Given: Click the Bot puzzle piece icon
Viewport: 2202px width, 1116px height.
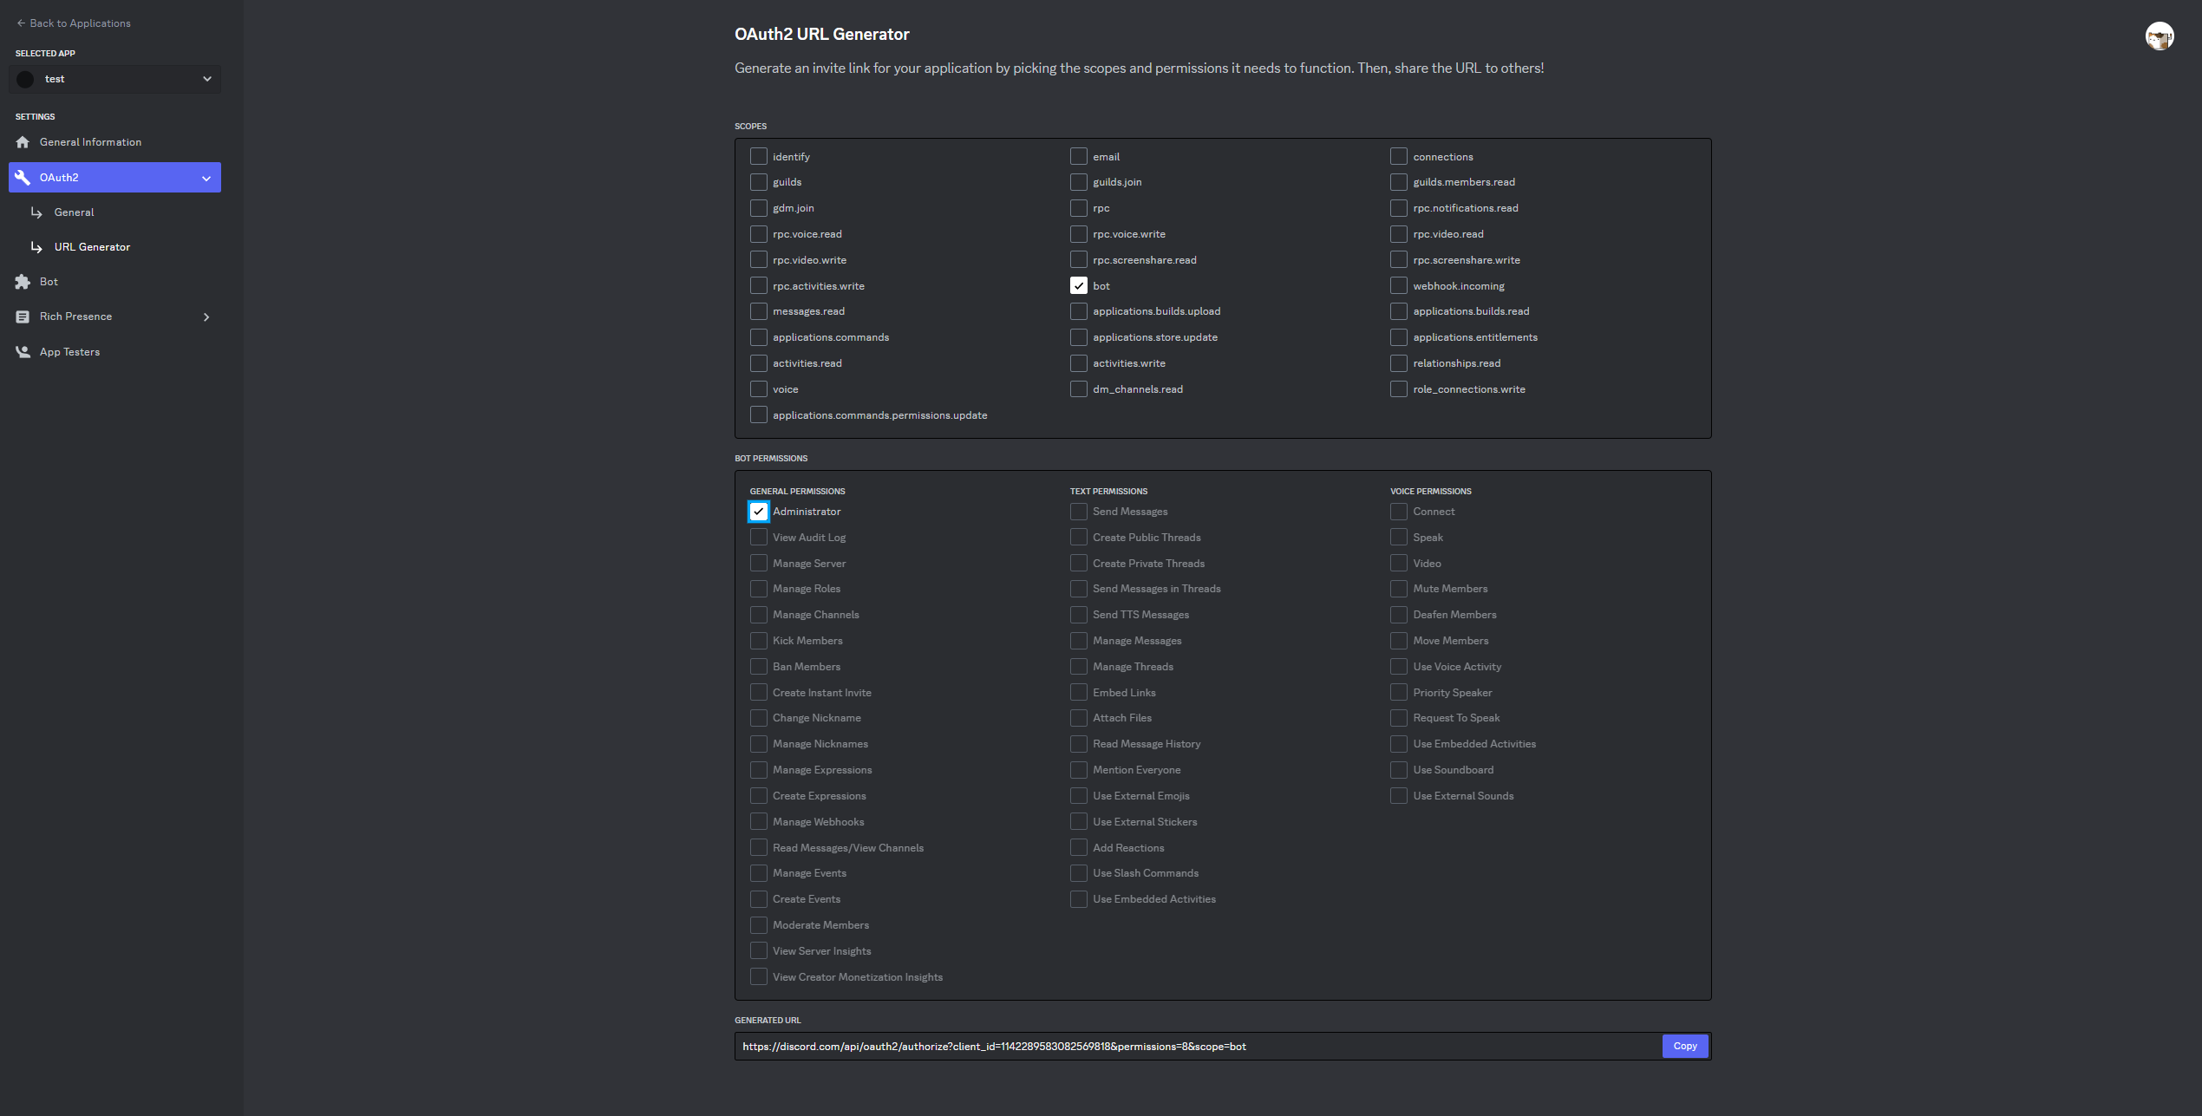Looking at the screenshot, I should (x=23, y=282).
